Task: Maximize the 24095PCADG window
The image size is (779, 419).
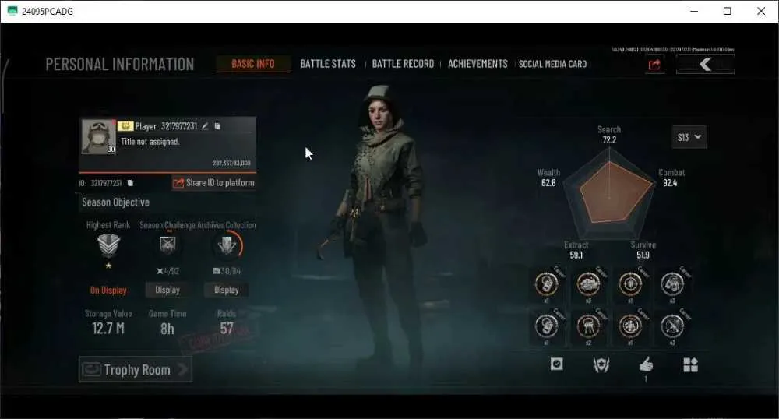Action: pyautogui.click(x=728, y=11)
